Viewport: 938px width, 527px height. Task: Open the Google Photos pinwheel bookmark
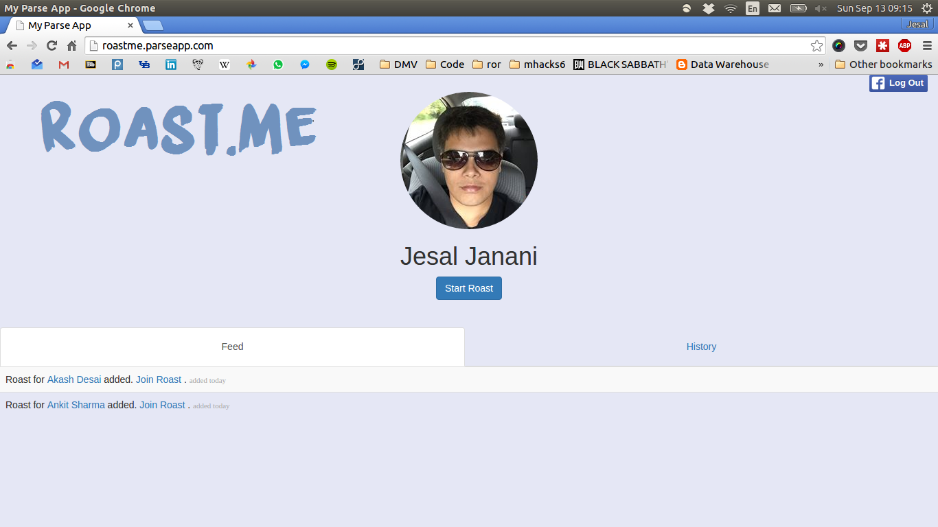251,65
